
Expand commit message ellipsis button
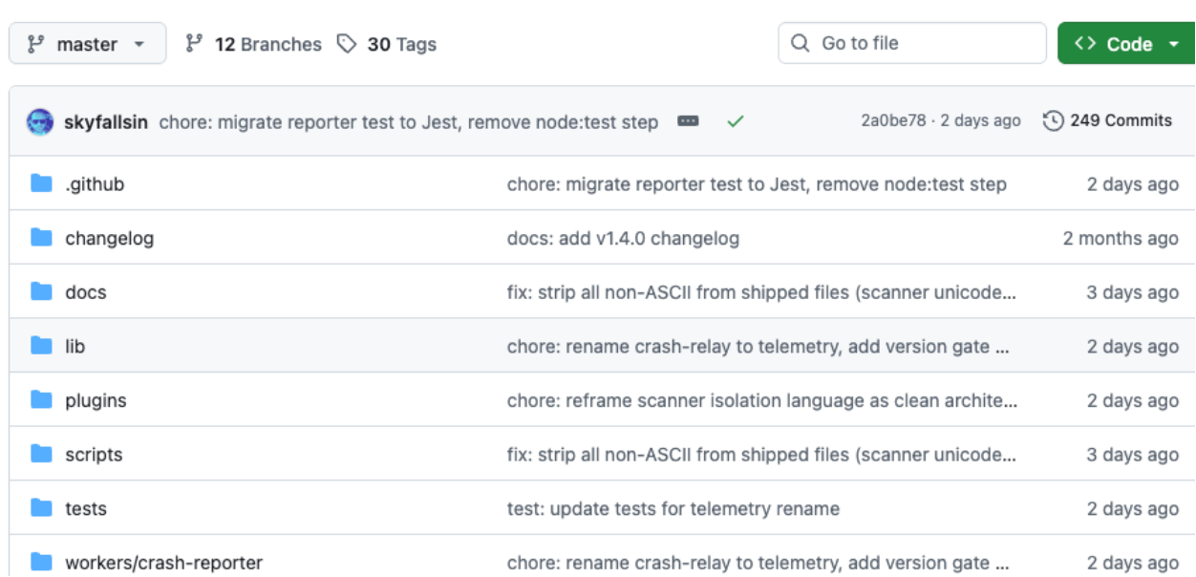coord(688,121)
